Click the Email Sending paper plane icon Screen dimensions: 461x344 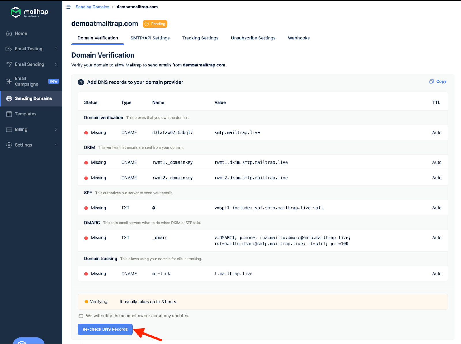click(x=9, y=64)
